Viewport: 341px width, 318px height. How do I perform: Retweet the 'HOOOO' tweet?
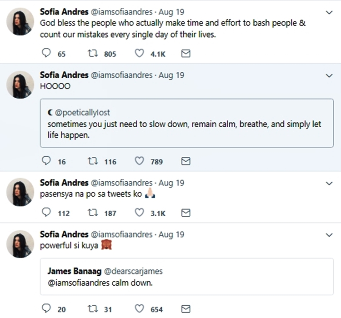pos(92,161)
